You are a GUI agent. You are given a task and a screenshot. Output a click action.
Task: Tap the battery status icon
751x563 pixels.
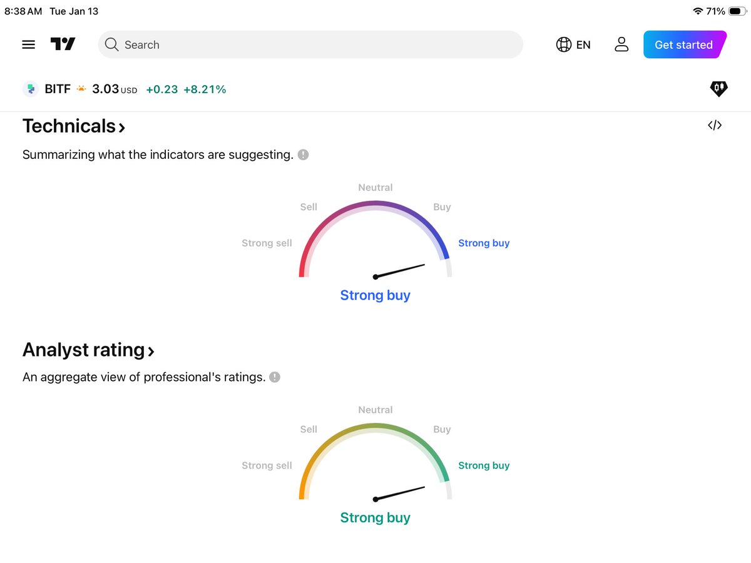[738, 11]
